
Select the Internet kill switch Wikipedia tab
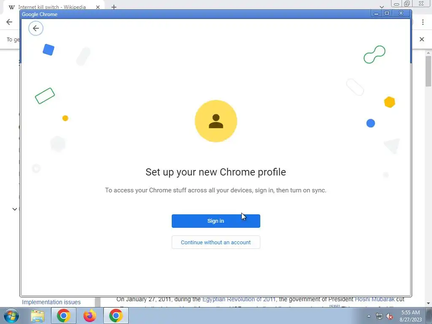(52, 7)
